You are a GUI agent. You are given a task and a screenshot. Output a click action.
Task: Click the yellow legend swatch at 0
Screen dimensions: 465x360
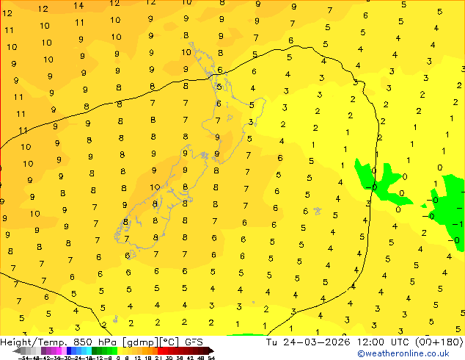click(120, 350)
